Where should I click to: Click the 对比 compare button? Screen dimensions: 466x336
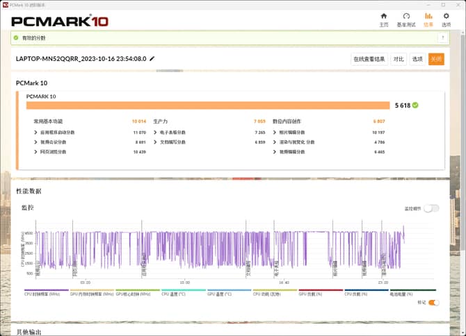point(398,59)
